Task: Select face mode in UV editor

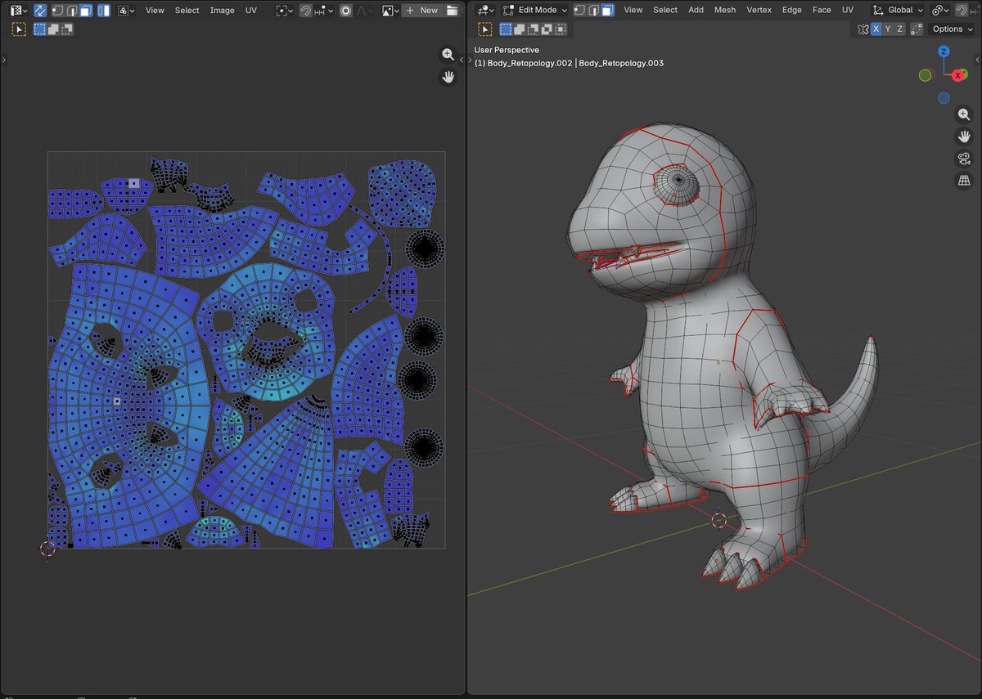Action: pos(88,11)
